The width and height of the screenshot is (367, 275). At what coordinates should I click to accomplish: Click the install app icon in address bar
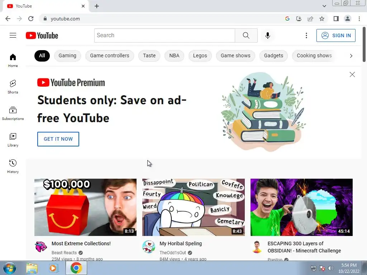[x=299, y=19]
